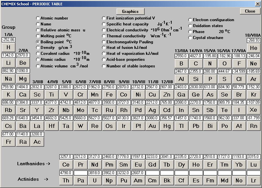Choose the radon Rn element
This screenshot has width=262, height=188.
(x=253, y=126)
